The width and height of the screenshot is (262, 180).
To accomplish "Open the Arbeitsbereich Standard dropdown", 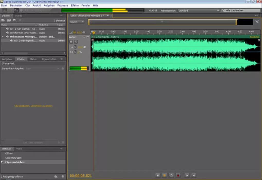I will pos(198,11).
